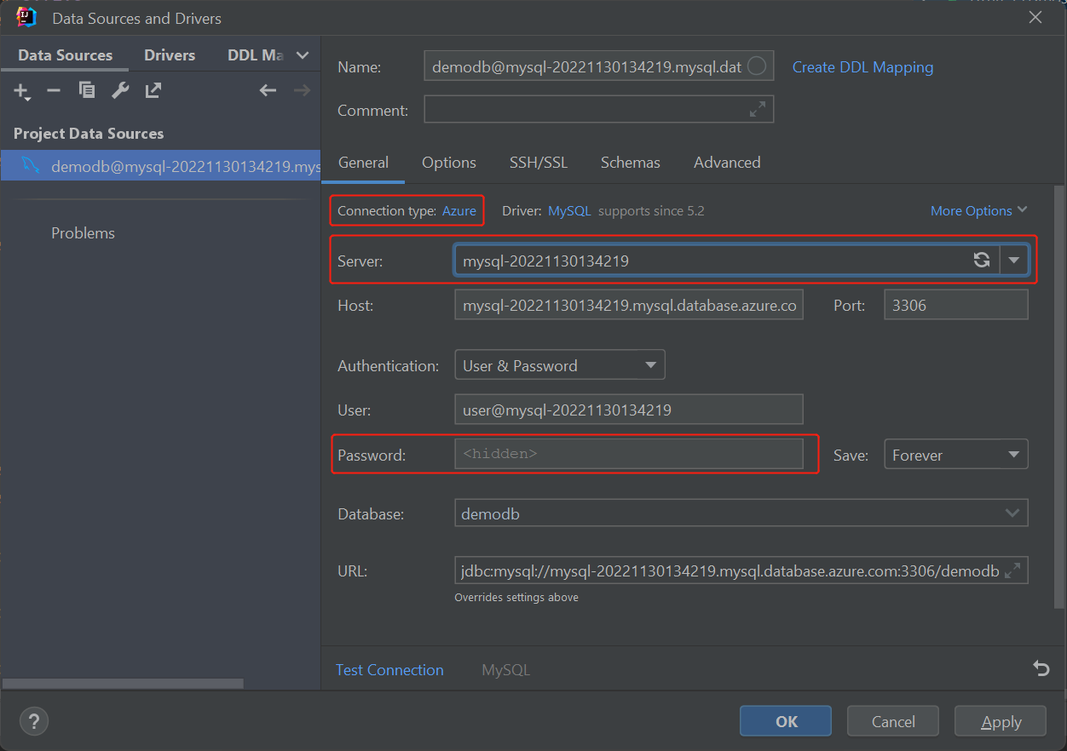Click the Host input field
This screenshot has width=1067, height=751.
point(629,305)
